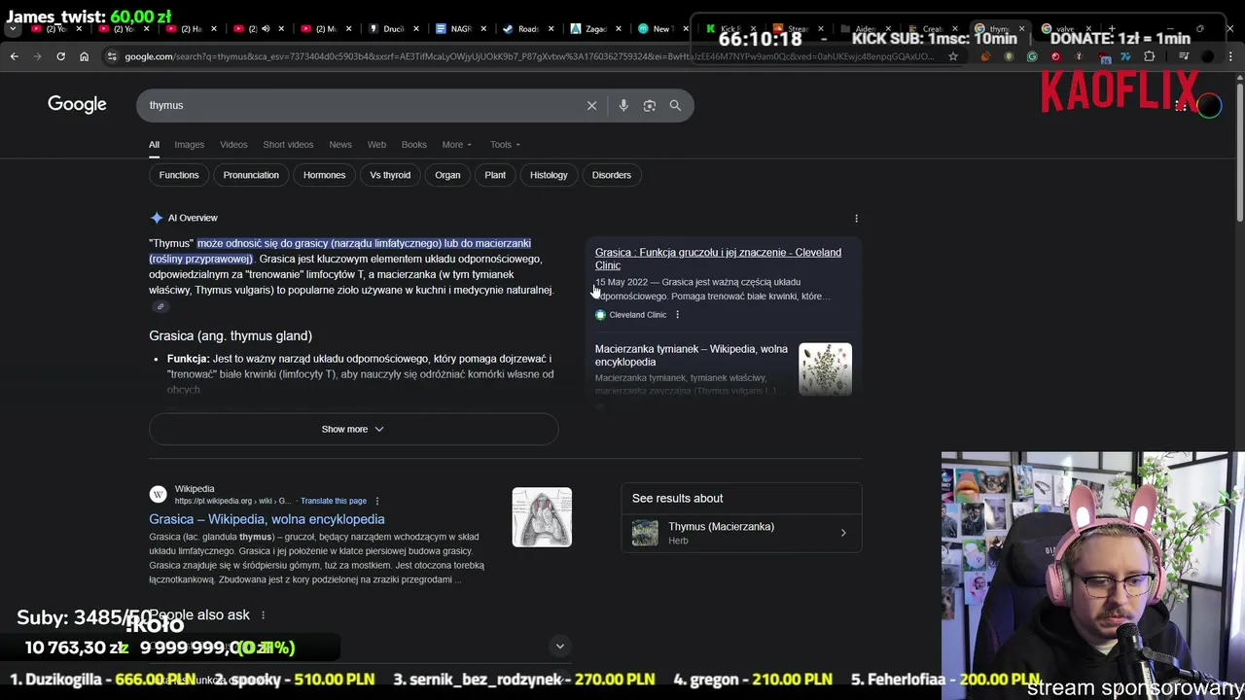Reload the page with the refresh icon
The height and width of the screenshot is (700, 1245).
[x=60, y=56]
